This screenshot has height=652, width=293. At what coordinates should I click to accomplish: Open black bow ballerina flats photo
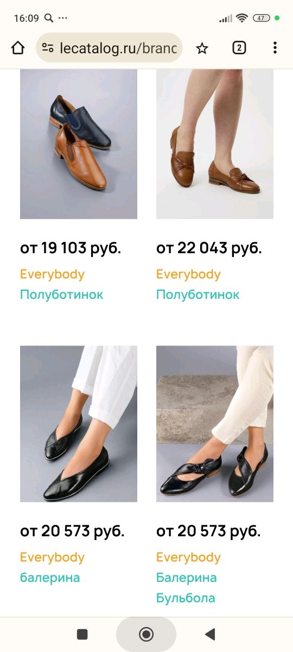tap(215, 424)
